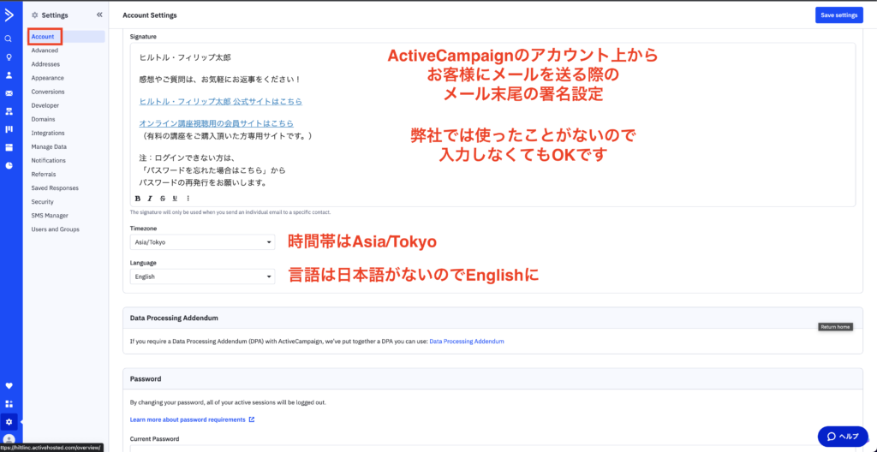Open Learn more about password requirements link
This screenshot has width=877, height=452.
192,419
